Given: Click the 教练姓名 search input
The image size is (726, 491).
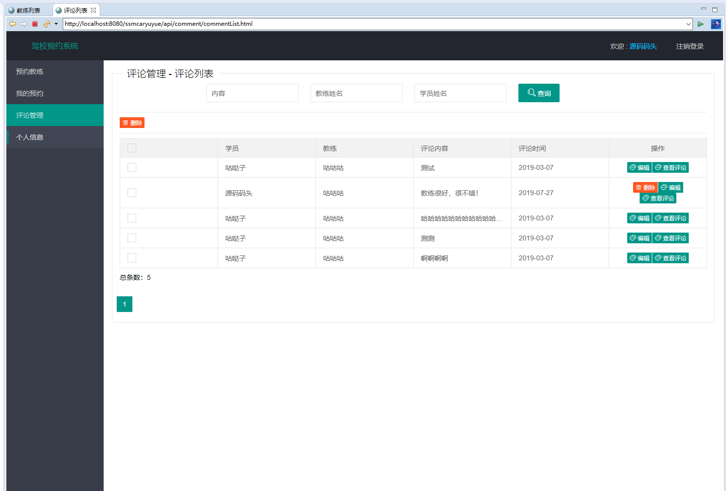Looking at the screenshot, I should (357, 93).
